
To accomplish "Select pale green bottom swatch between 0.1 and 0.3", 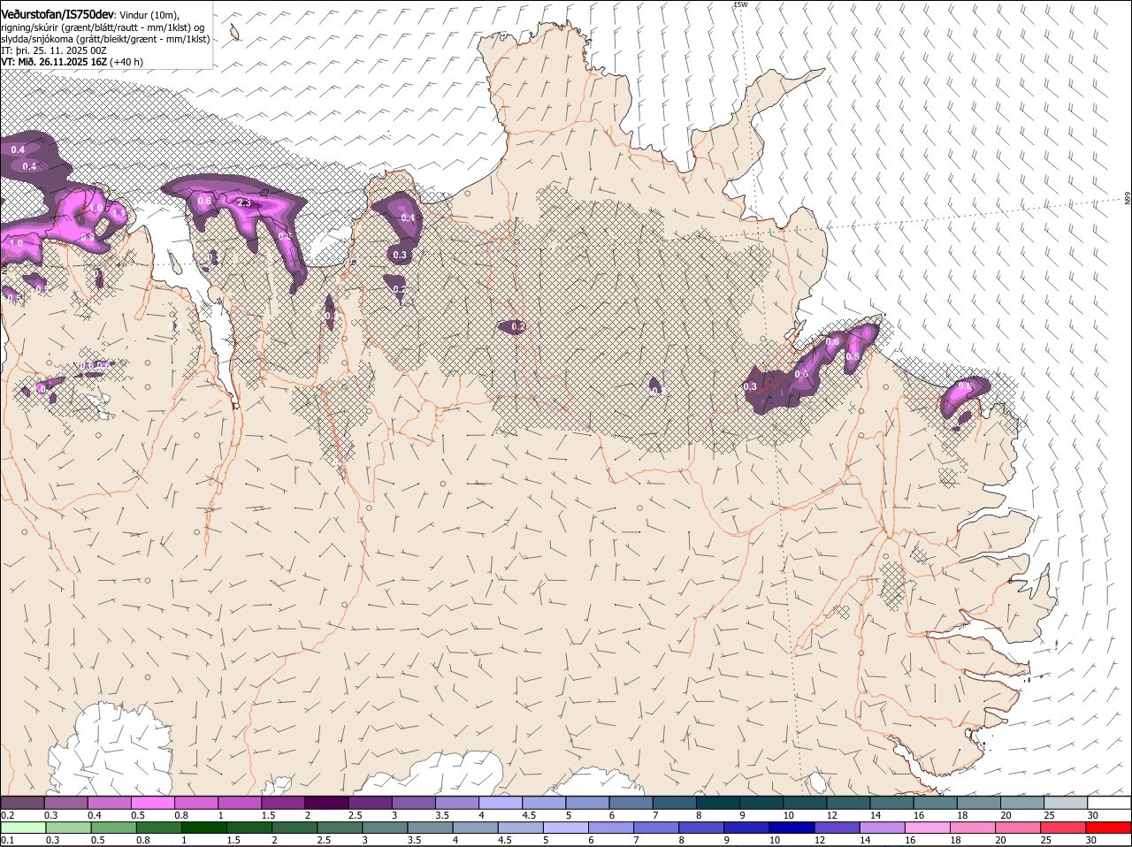I will [24, 828].
